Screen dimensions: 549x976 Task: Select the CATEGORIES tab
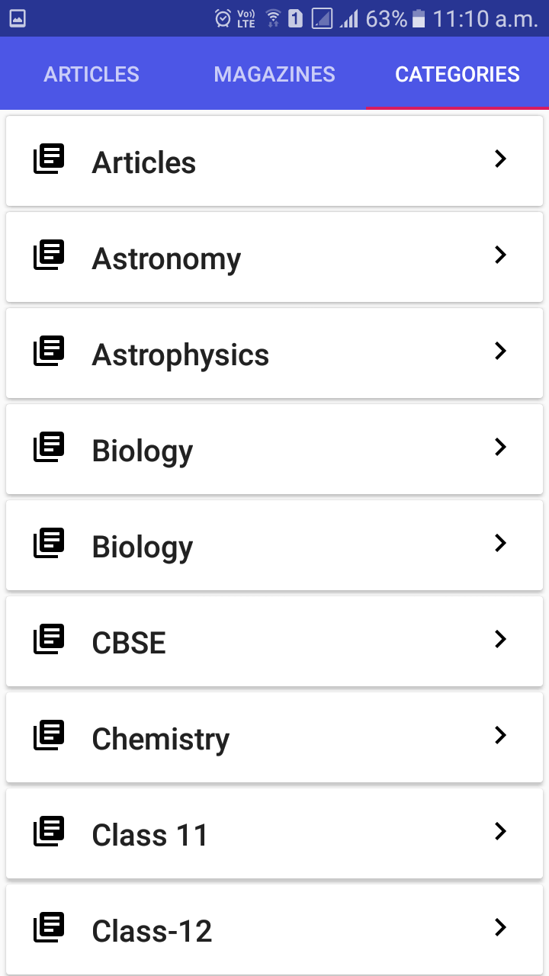(457, 74)
